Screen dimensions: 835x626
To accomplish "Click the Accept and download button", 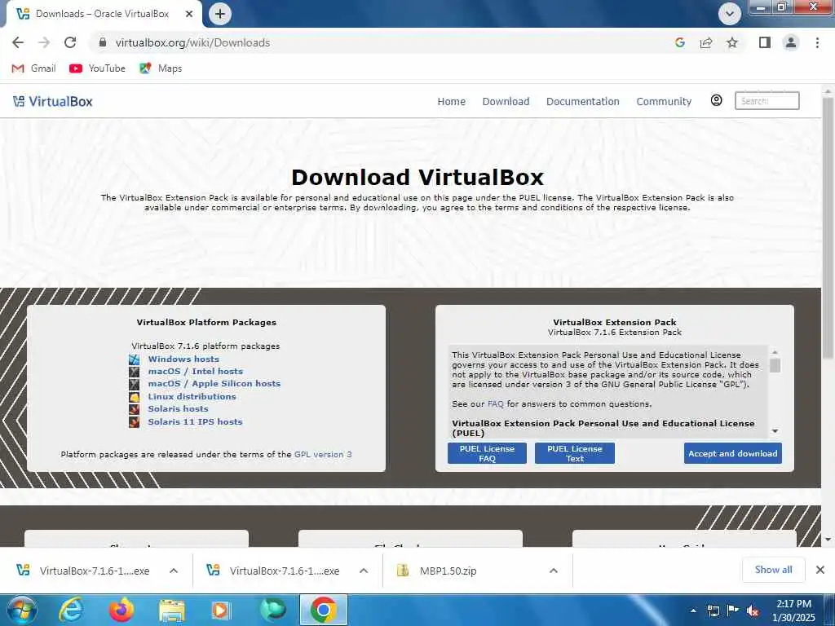I will 733,453.
